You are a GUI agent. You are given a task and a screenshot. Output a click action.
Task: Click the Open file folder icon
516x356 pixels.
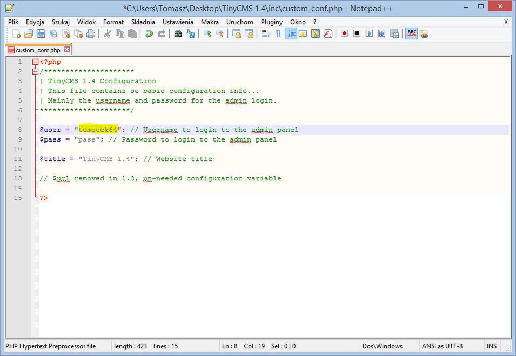(29, 33)
